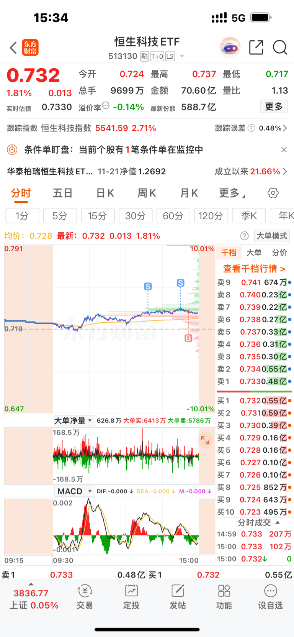Choose the 30分 period button
The image size is (294, 637).
pos(136,216)
